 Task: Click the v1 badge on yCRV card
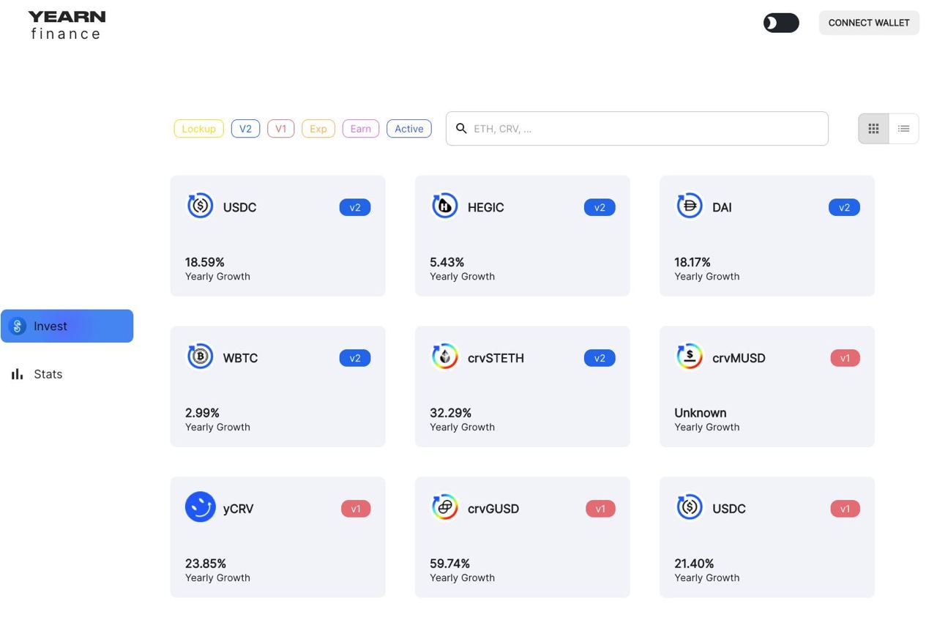tap(356, 509)
